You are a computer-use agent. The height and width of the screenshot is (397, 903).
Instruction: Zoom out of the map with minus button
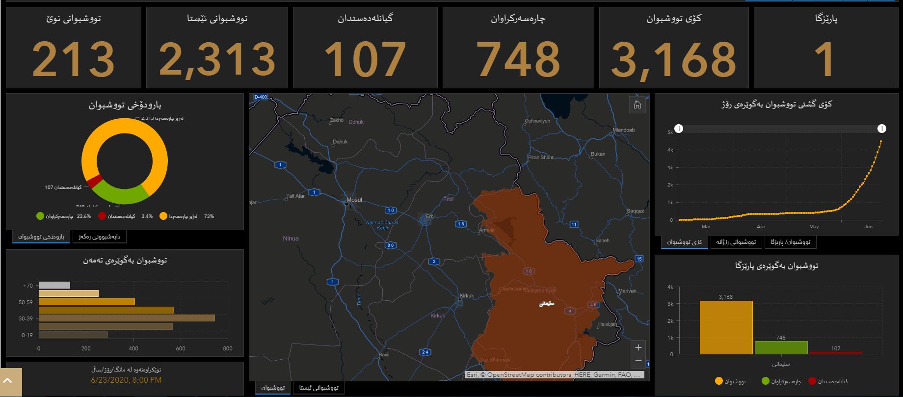pyautogui.click(x=638, y=361)
